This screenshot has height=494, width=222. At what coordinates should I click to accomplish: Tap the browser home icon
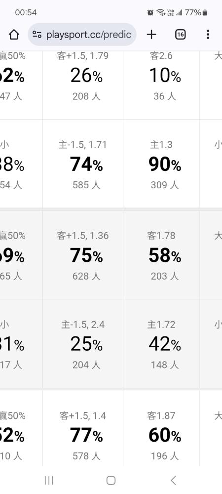click(x=14, y=35)
